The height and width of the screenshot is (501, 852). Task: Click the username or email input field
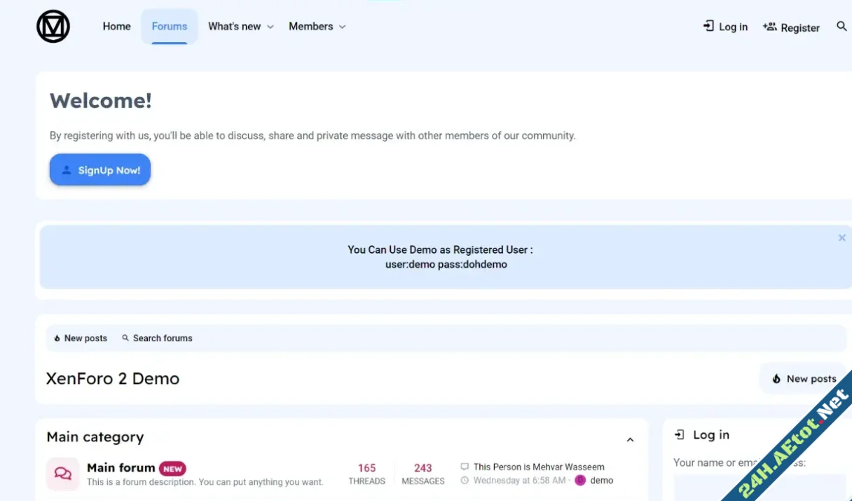pyautogui.click(x=757, y=487)
